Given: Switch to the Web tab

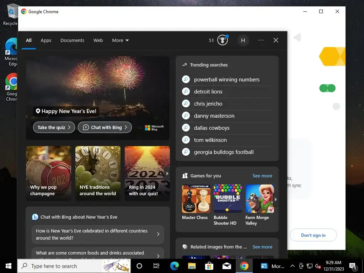Looking at the screenshot, I should [98, 41].
